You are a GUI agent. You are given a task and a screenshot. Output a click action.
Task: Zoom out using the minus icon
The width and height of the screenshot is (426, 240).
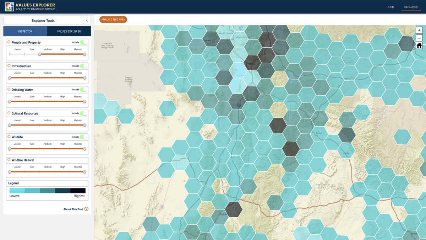[419, 38]
